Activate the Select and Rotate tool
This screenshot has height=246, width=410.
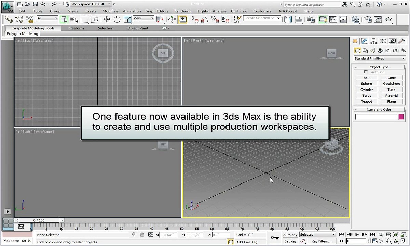click(117, 19)
